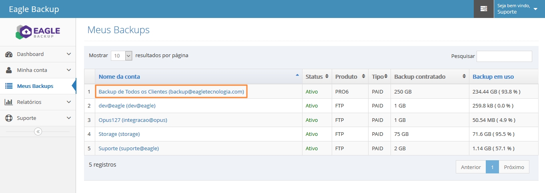Click the Relatórios bar chart icon
Image resolution: width=545 pixels, height=193 pixels.
click(9, 102)
